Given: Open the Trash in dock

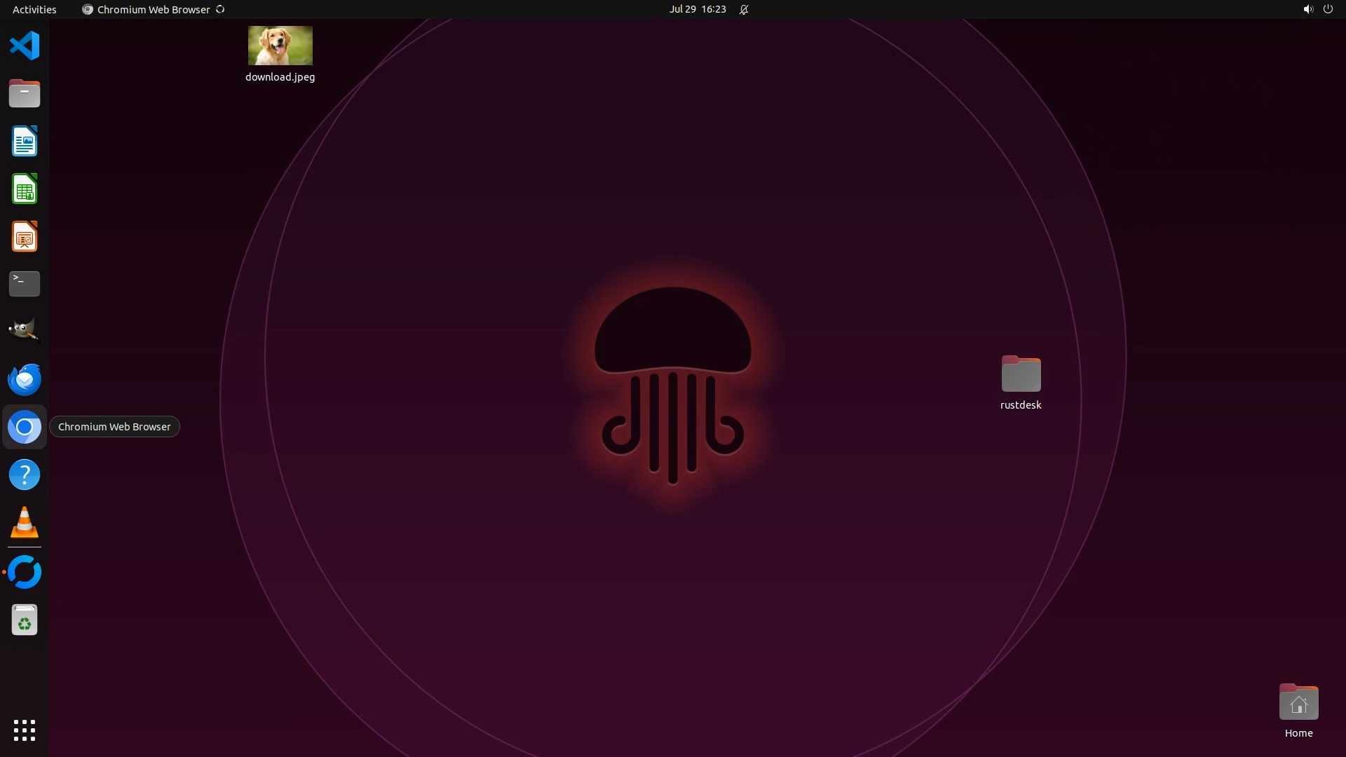Looking at the screenshot, I should pos(25,620).
